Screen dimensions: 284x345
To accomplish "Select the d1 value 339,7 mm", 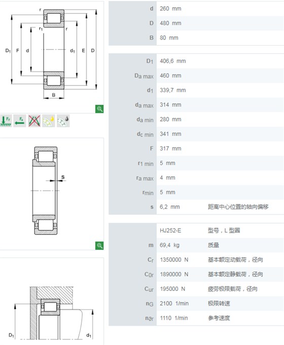I will click(x=172, y=90).
